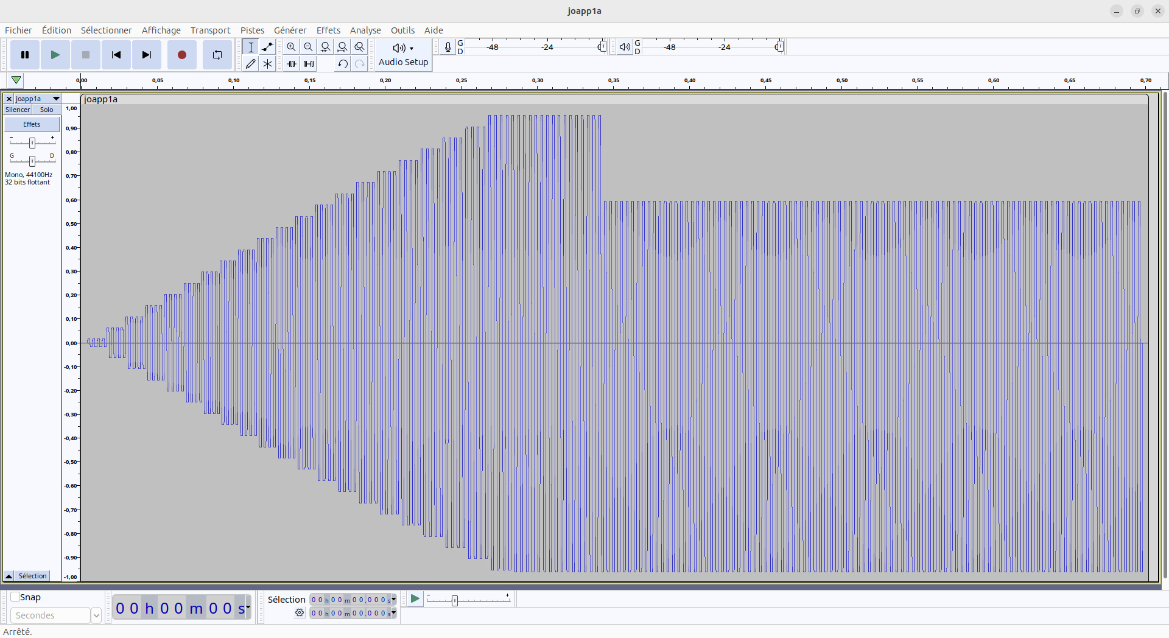Open the Générer menu
This screenshot has width=1169, height=638.
[290, 30]
